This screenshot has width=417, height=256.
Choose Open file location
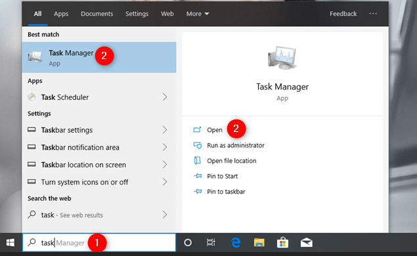click(x=232, y=161)
